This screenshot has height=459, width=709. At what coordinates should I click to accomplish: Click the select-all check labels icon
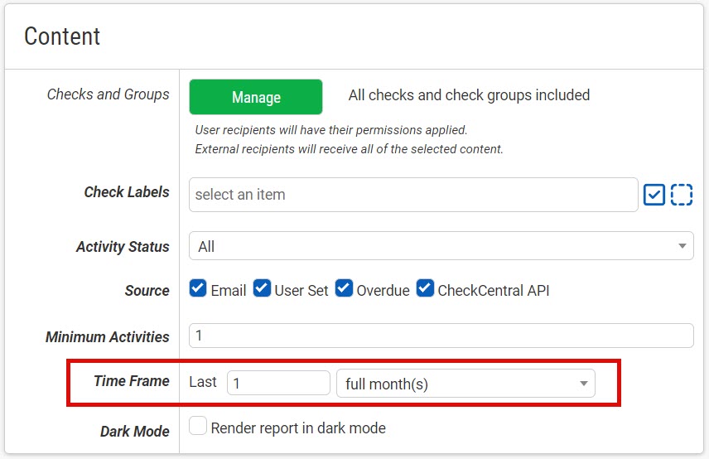[x=654, y=195]
